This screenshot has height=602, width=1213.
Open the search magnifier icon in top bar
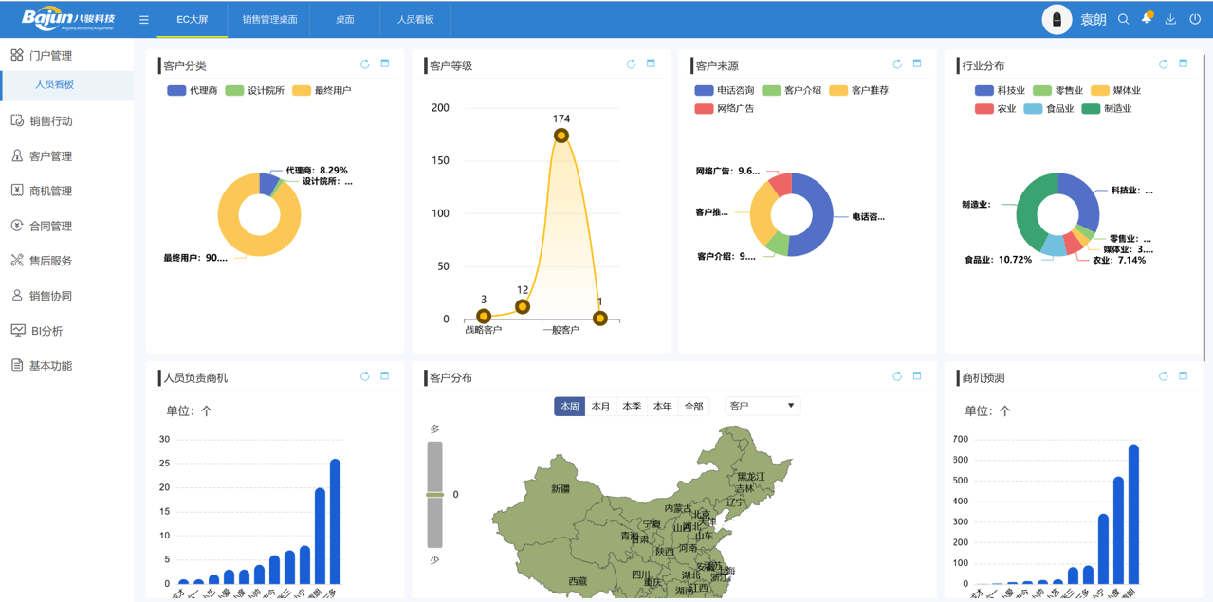(1124, 18)
